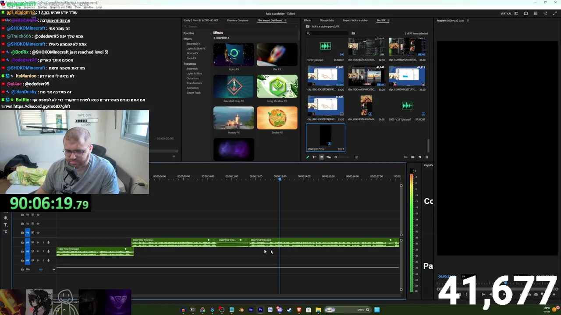Open Brave browser from the taskbar

click(299, 310)
